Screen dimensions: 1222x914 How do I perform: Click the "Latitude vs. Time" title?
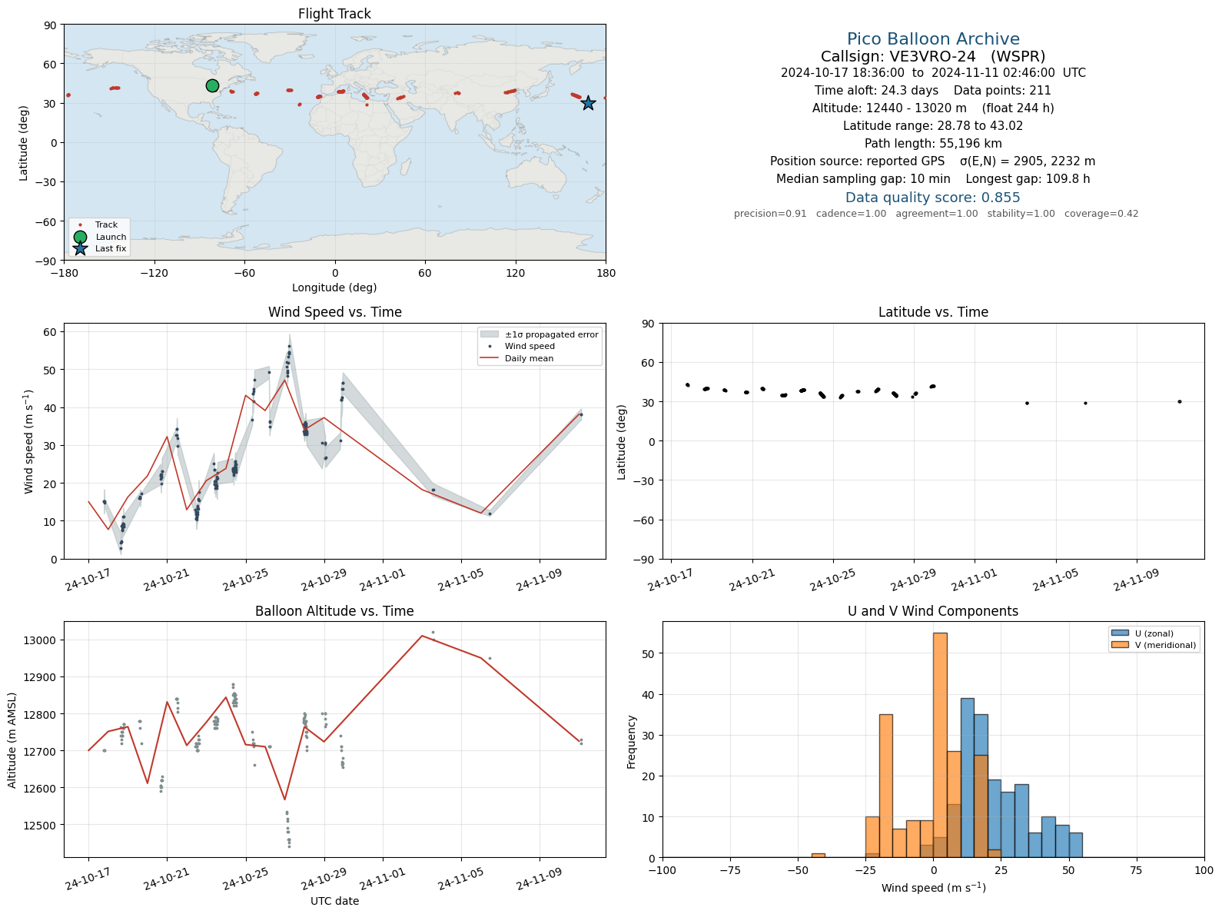933,312
